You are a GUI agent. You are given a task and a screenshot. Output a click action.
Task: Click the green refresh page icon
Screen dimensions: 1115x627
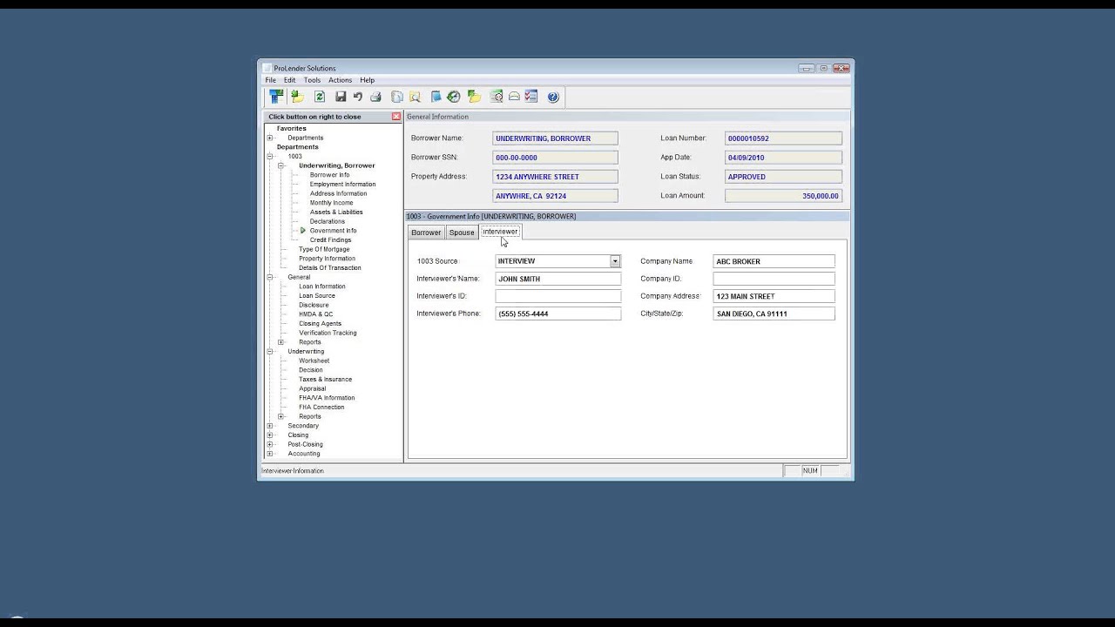(320, 97)
